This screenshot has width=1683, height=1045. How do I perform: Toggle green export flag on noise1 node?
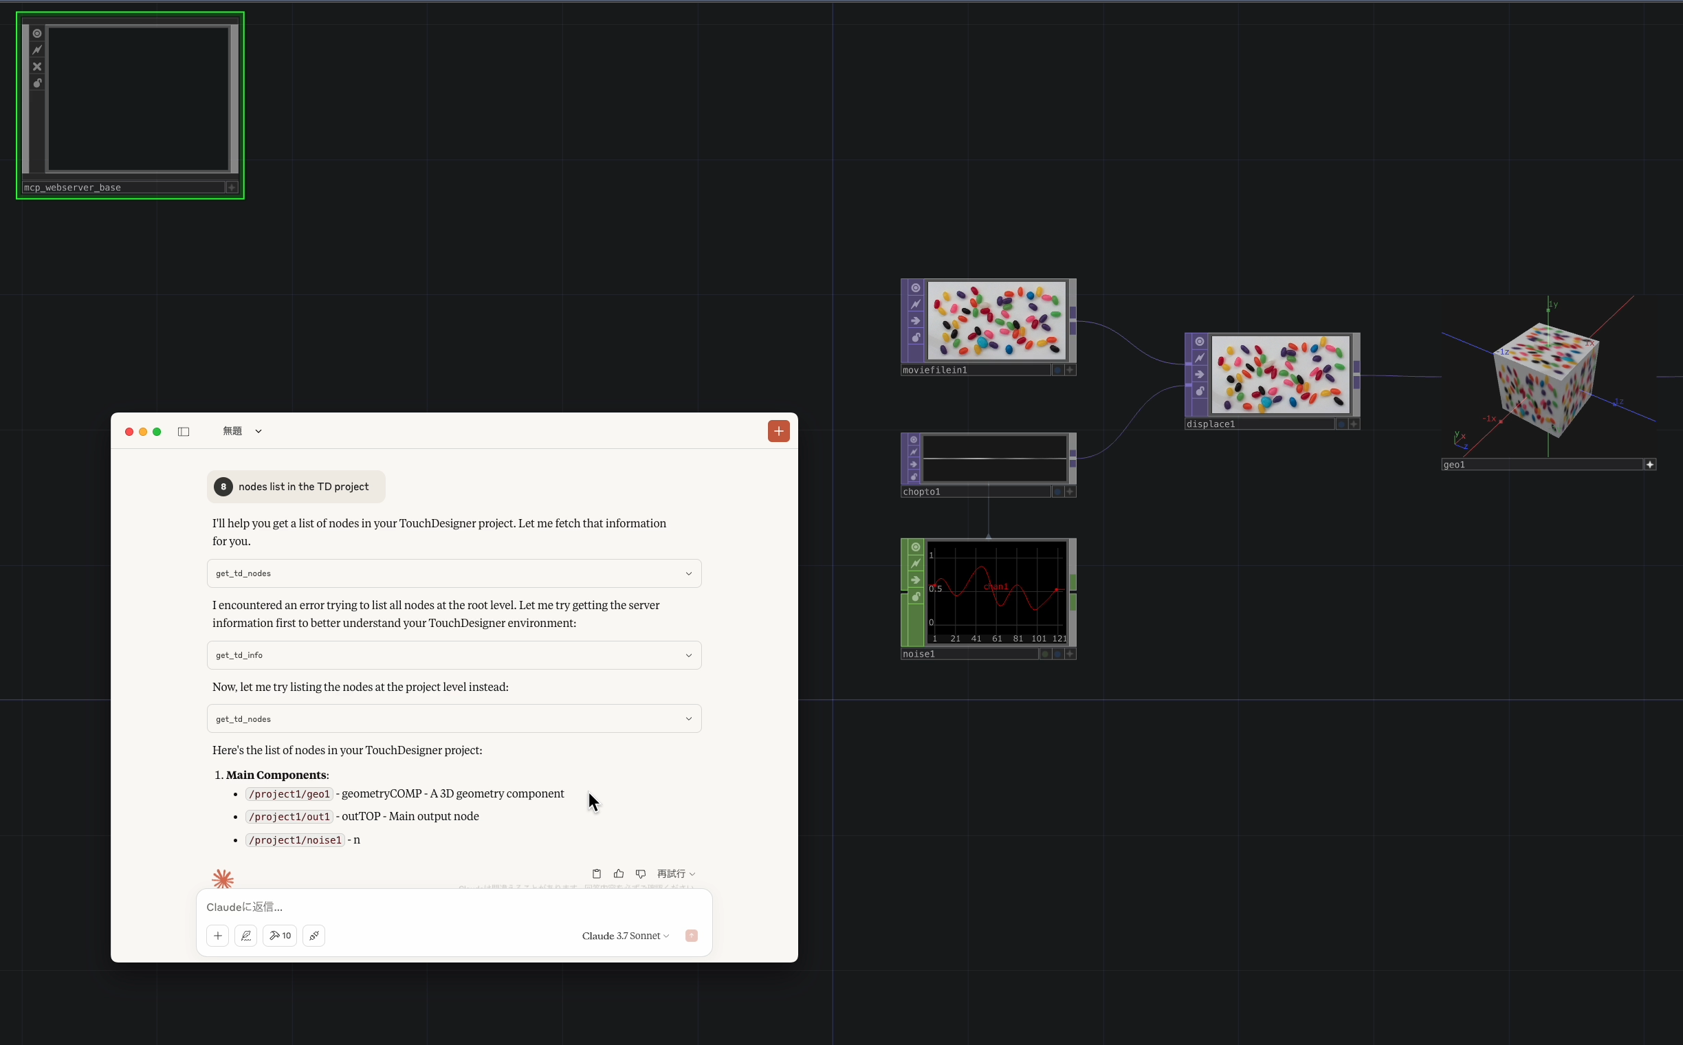click(1045, 654)
